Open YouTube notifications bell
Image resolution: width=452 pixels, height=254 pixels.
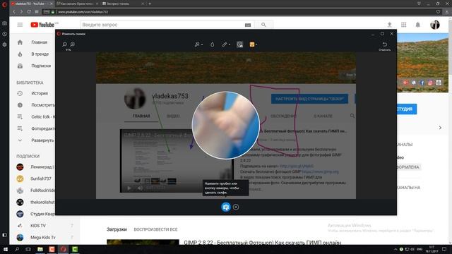click(417, 25)
